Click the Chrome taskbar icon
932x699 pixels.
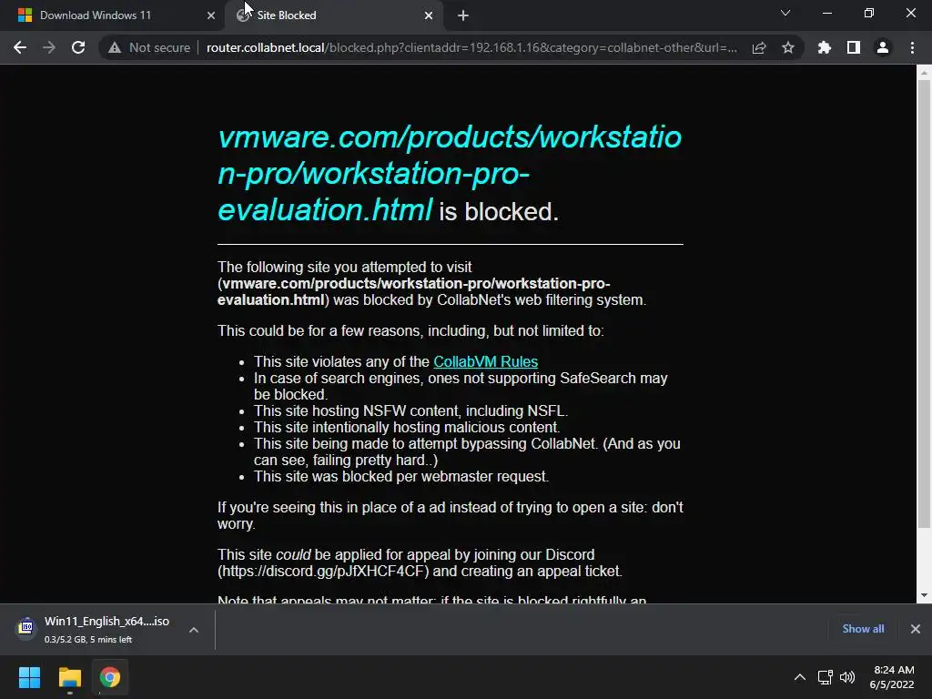pos(109,677)
